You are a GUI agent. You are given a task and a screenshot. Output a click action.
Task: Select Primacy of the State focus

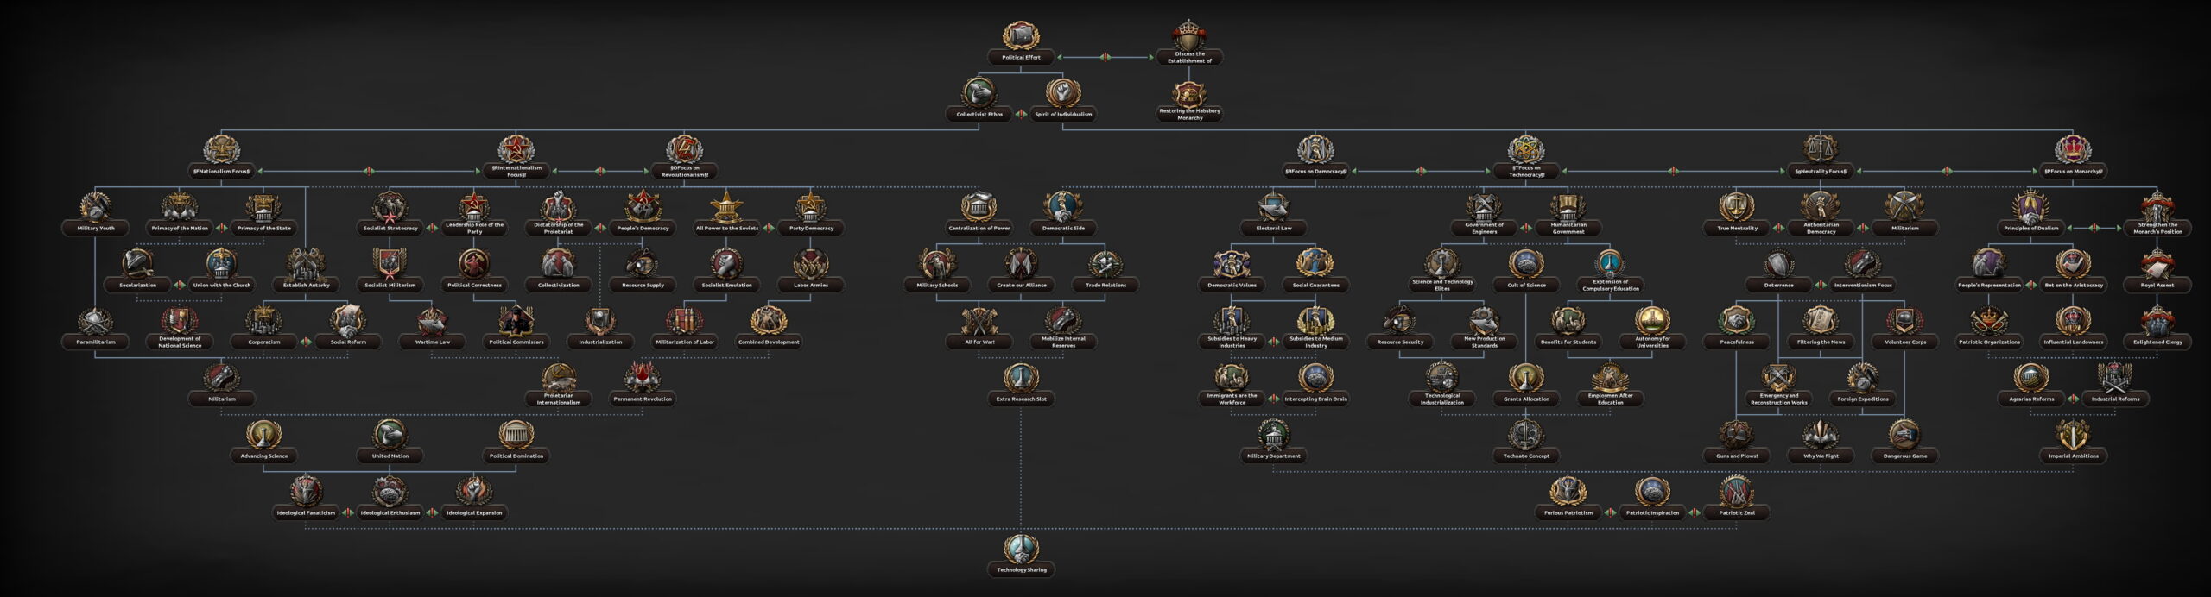click(263, 214)
